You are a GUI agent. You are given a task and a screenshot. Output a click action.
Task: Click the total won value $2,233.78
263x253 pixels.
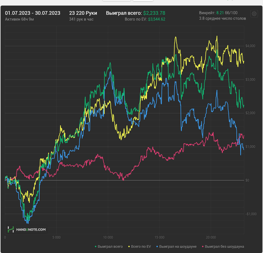point(154,13)
